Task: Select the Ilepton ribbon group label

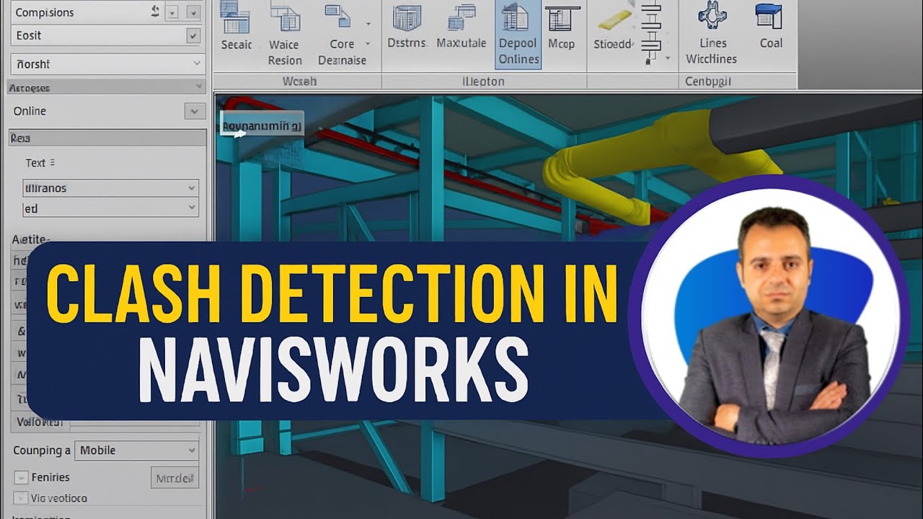Action: pos(483,81)
